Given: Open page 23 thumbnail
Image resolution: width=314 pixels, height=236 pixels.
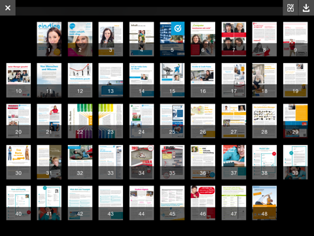Looking at the screenshot, I should coord(111,121).
